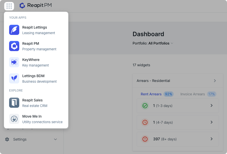The height and width of the screenshot is (154, 227).
Task: Click the 1 (4-7 days) arrears row
Action: pyautogui.click(x=178, y=122)
